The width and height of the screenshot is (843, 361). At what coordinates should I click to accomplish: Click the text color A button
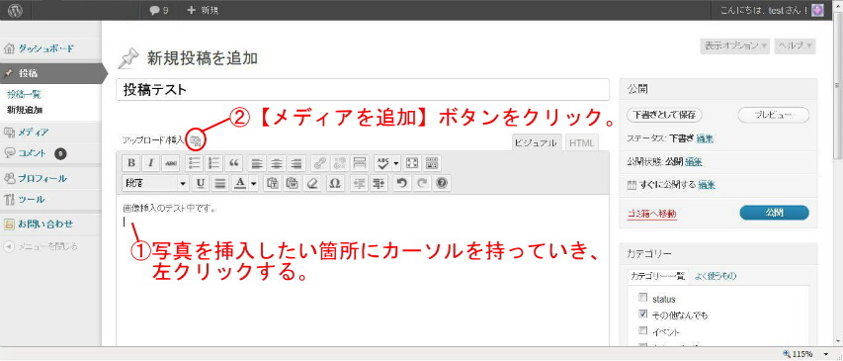click(x=240, y=183)
